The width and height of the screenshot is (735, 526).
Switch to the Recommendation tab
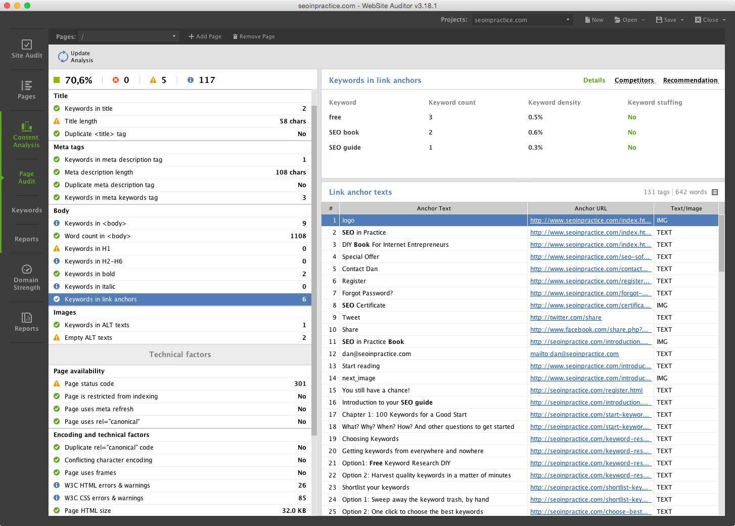(690, 80)
